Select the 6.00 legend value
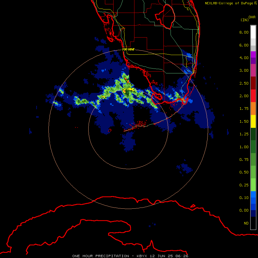The width and height of the screenshot is (258, 258). click(x=244, y=45)
